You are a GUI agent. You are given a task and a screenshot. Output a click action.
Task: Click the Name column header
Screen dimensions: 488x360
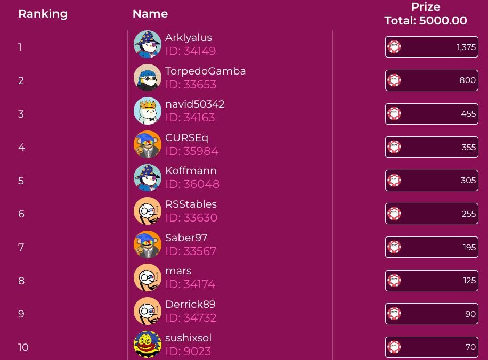coord(150,14)
